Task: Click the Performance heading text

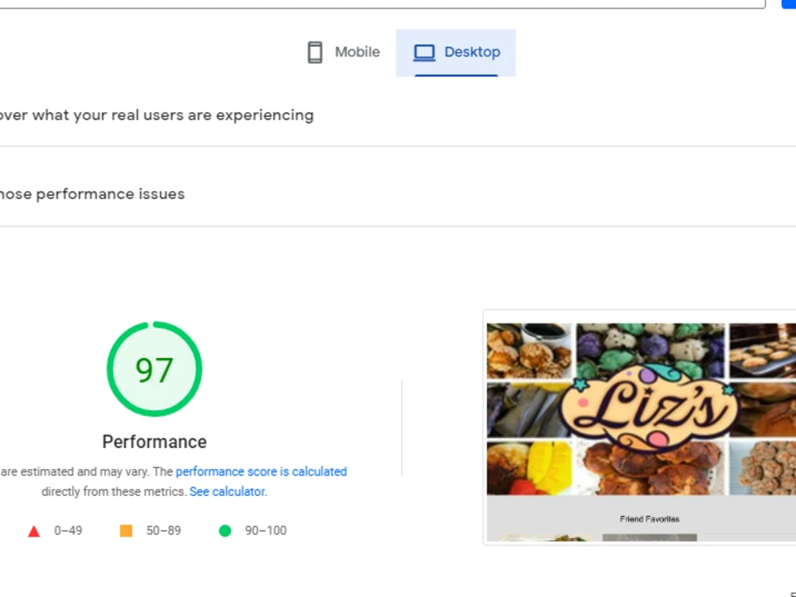Action: click(154, 442)
